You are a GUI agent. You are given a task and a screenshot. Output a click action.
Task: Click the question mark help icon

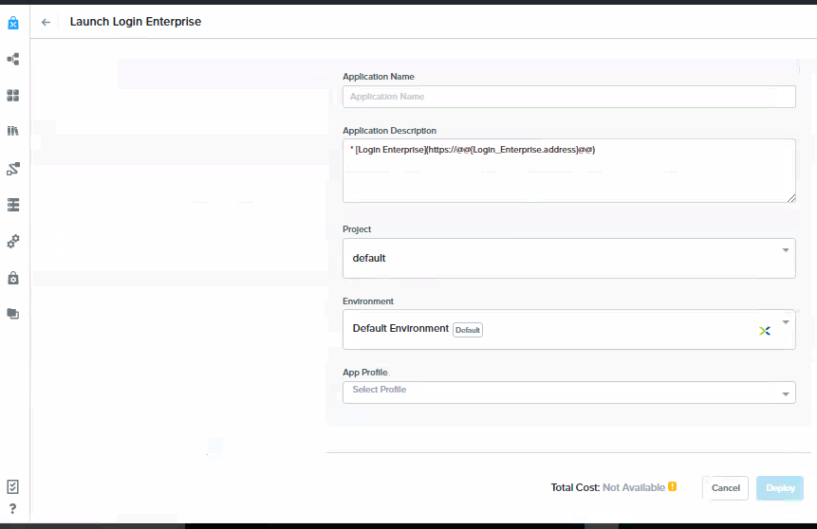pos(13,509)
